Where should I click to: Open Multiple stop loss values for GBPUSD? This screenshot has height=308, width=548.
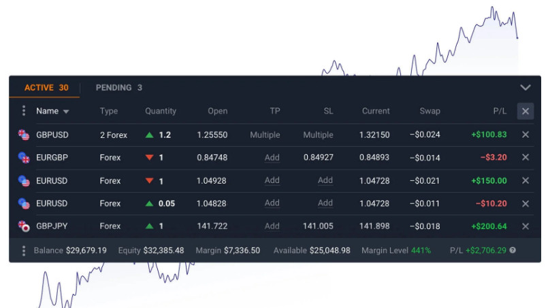pos(318,135)
